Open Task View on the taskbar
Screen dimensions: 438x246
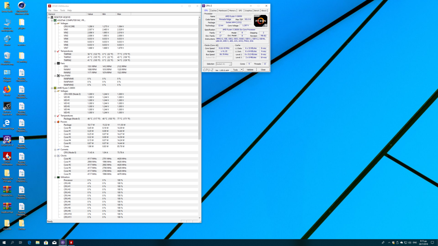pos(21,243)
